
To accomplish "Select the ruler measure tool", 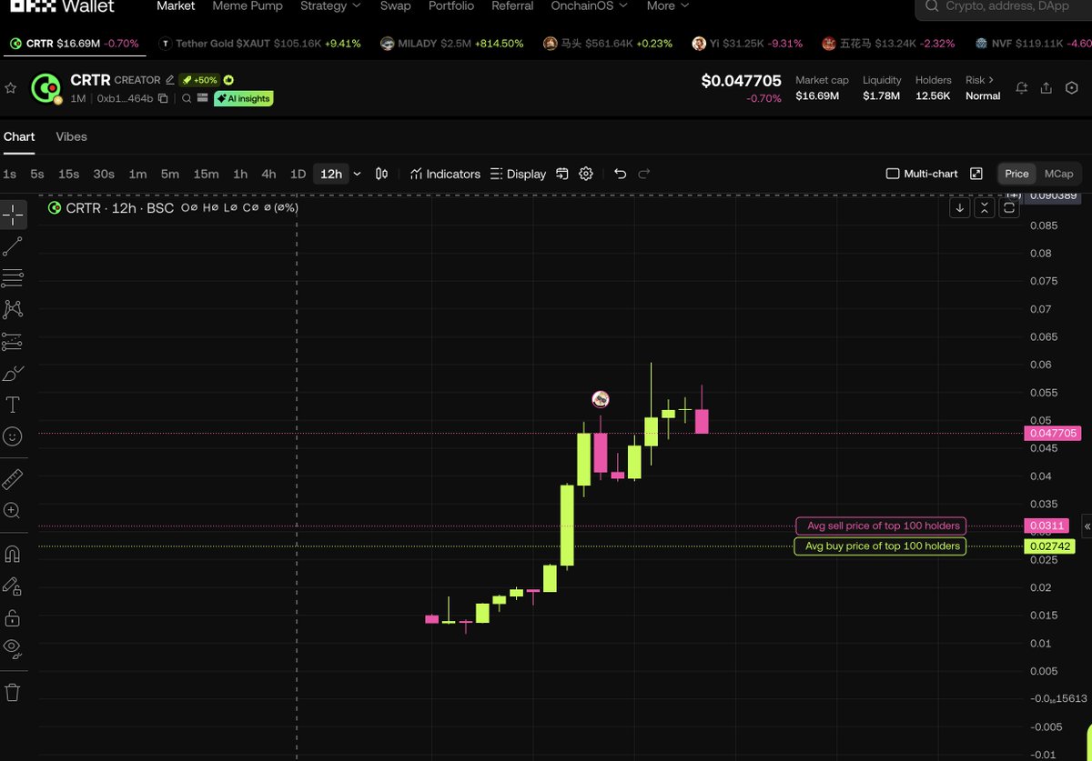I will pos(13,479).
